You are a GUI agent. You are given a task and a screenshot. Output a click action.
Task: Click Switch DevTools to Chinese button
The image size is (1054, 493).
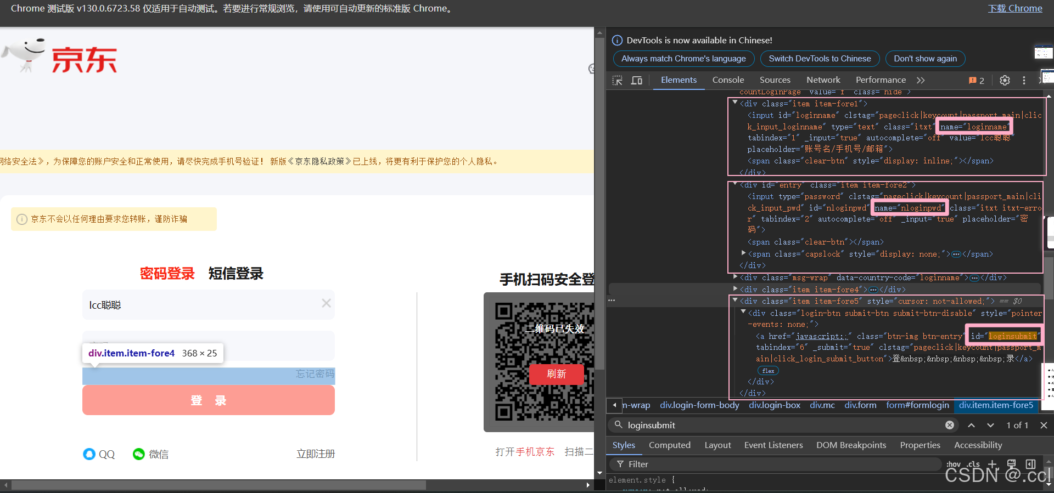pyautogui.click(x=820, y=59)
